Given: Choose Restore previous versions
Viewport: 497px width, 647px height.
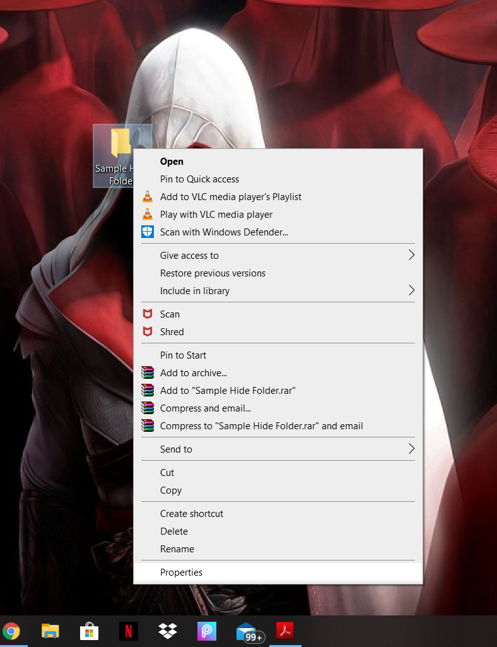Looking at the screenshot, I should click(x=278, y=273).
